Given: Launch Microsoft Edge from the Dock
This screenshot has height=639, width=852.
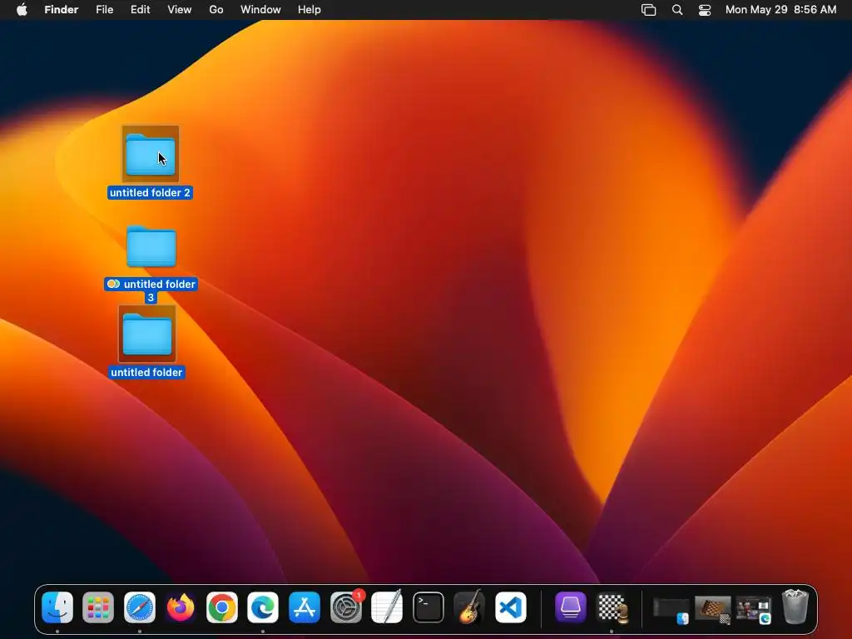Looking at the screenshot, I should 263,607.
